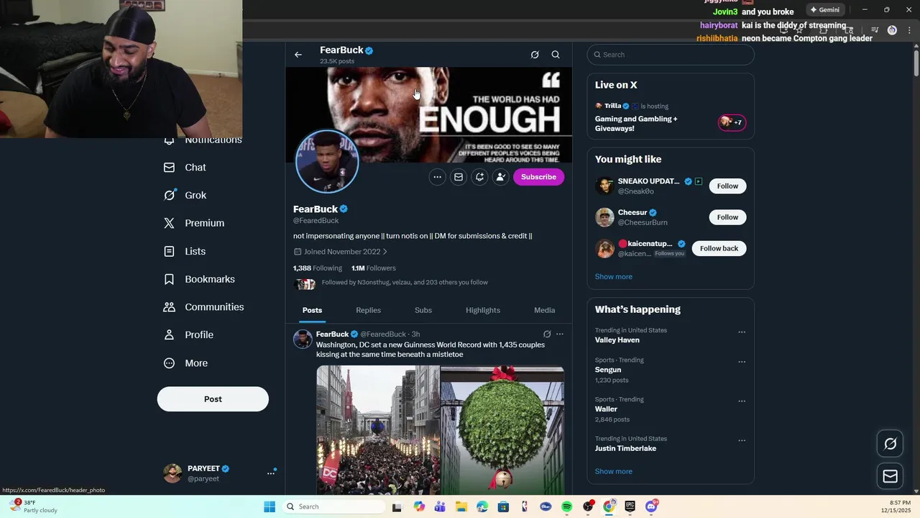Open Communities in the left sidebar

tap(204, 306)
